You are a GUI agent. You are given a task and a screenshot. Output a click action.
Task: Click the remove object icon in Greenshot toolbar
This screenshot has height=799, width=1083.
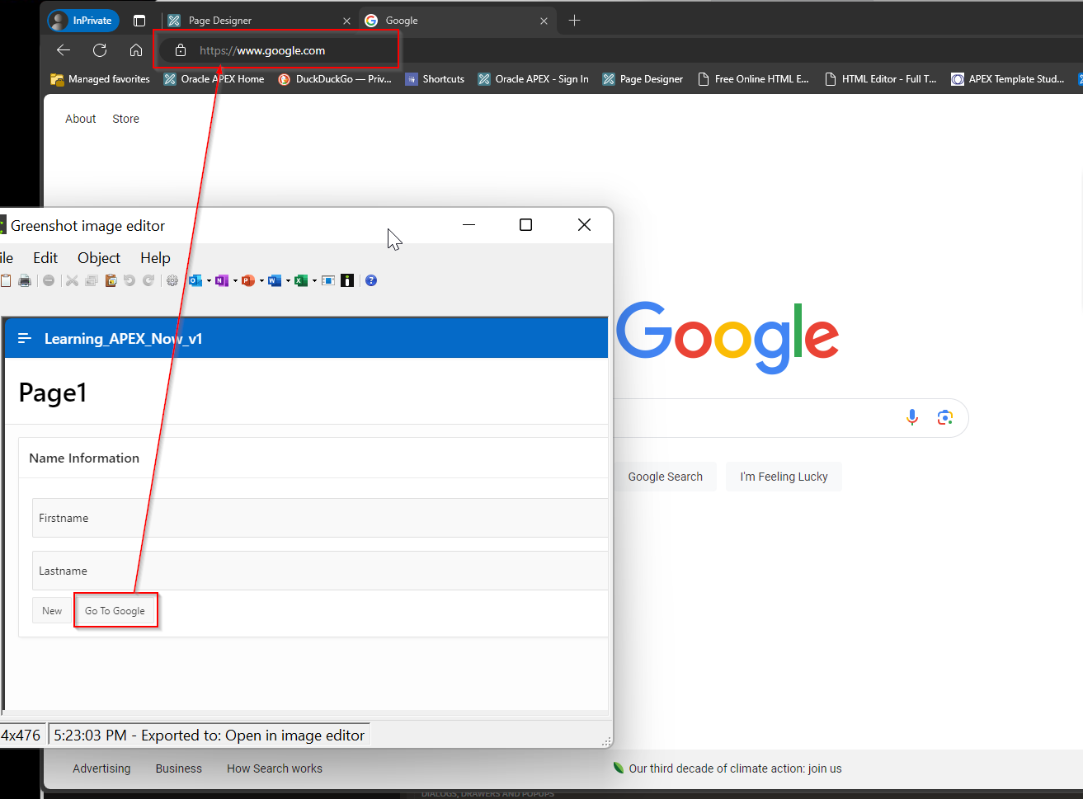coord(49,280)
